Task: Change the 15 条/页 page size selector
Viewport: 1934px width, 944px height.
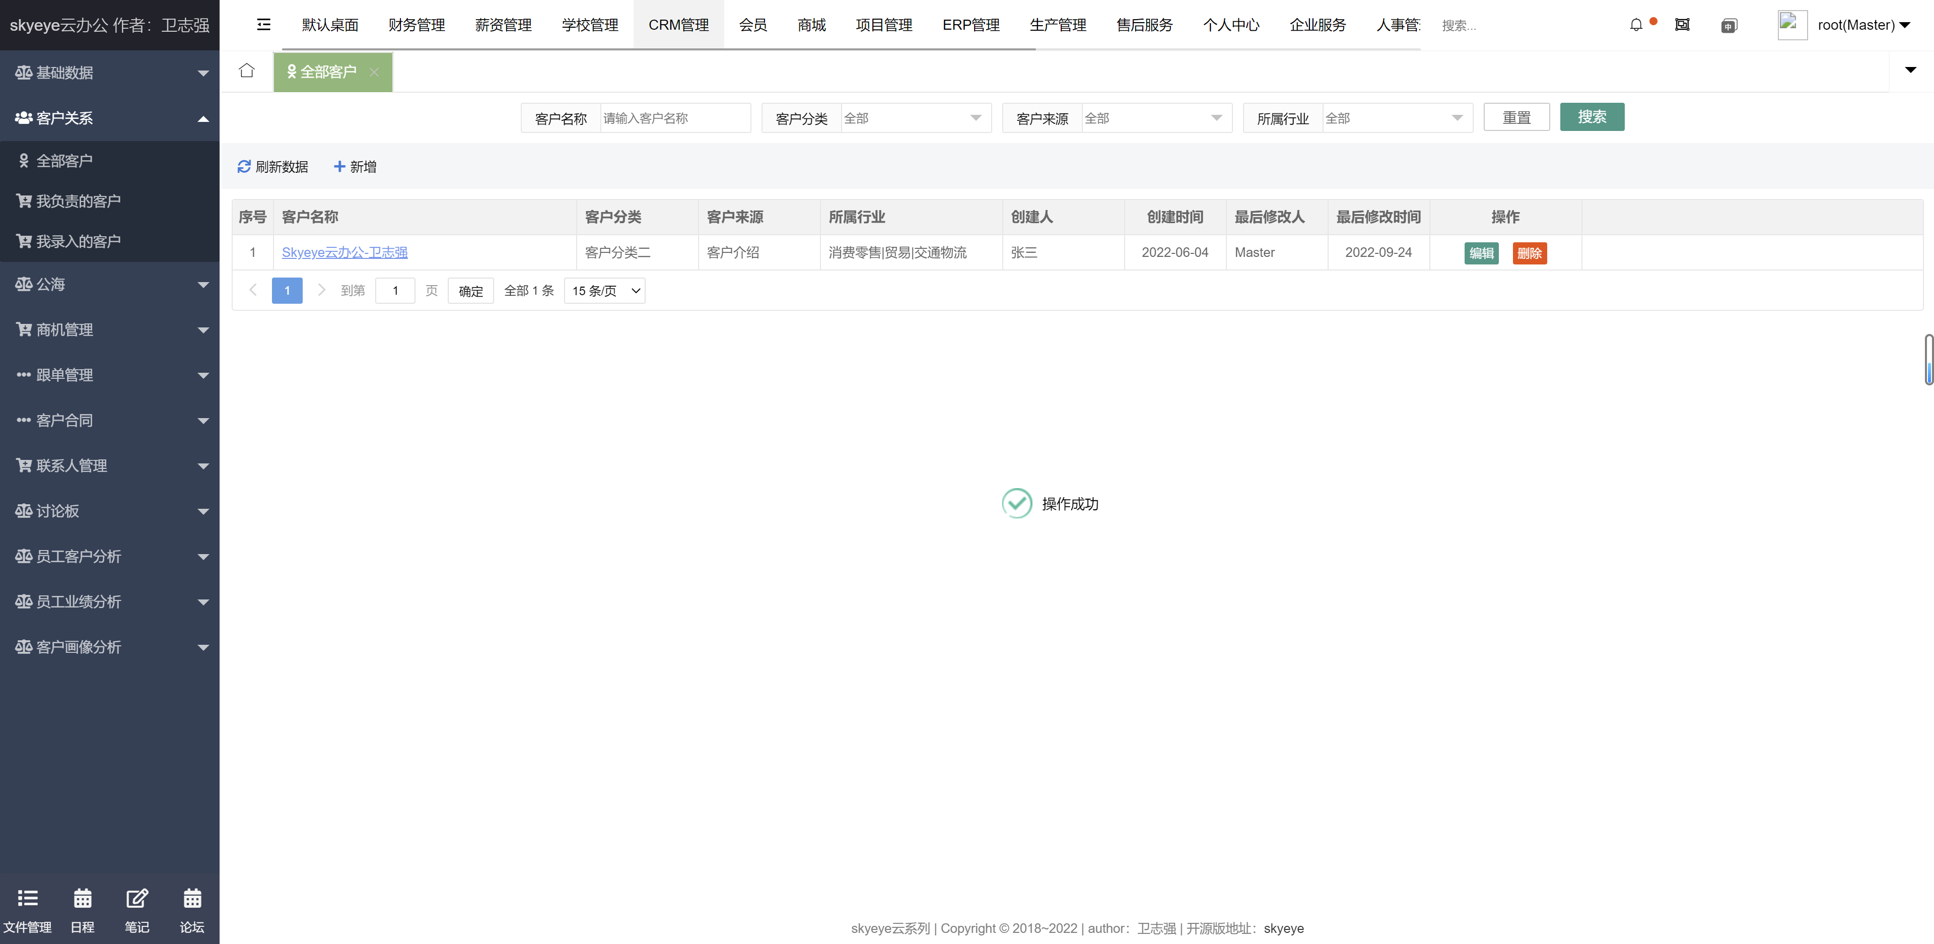Action: click(x=604, y=291)
